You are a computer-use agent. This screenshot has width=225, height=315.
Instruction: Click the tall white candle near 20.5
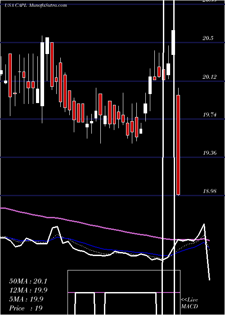[42, 74]
